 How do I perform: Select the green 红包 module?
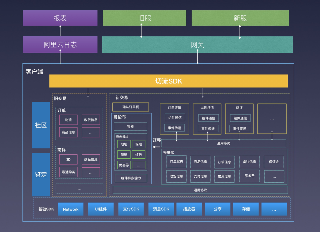pyautogui.click(x=138, y=155)
